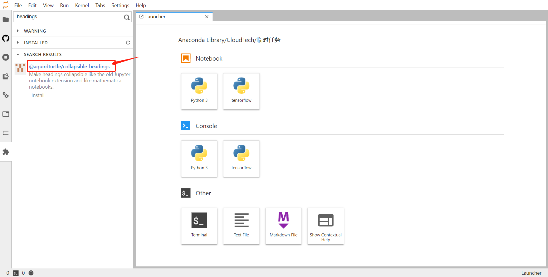The image size is (548, 277).
Task: Open the Help menu
Action: [x=141, y=5]
